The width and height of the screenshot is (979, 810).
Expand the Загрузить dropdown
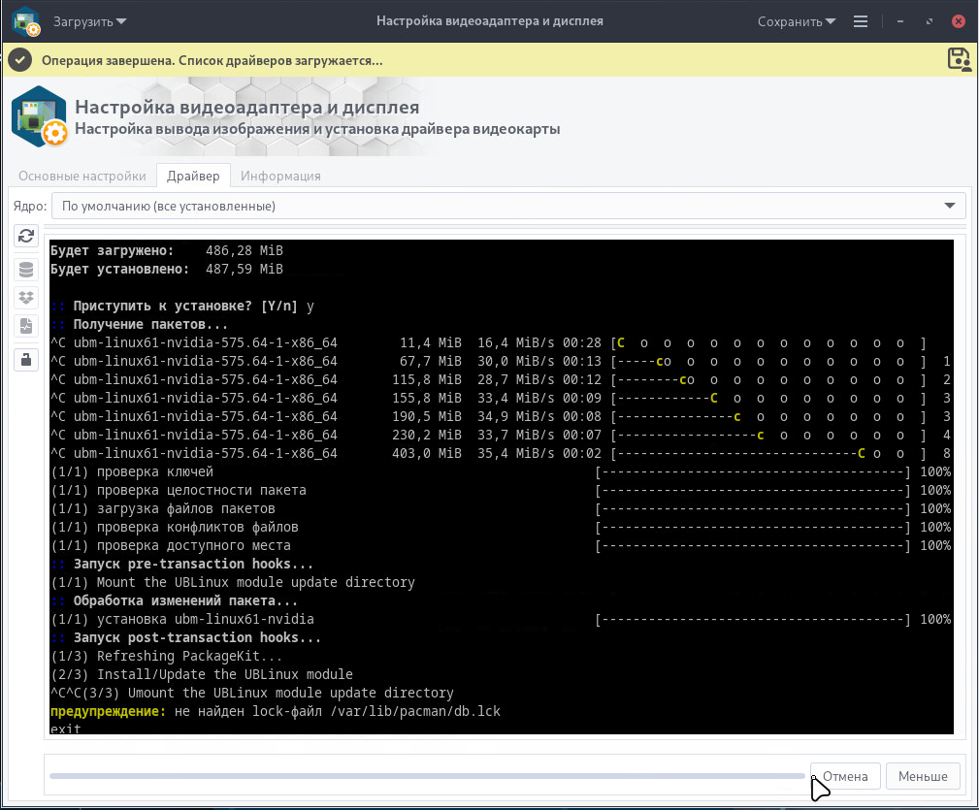pos(89,21)
